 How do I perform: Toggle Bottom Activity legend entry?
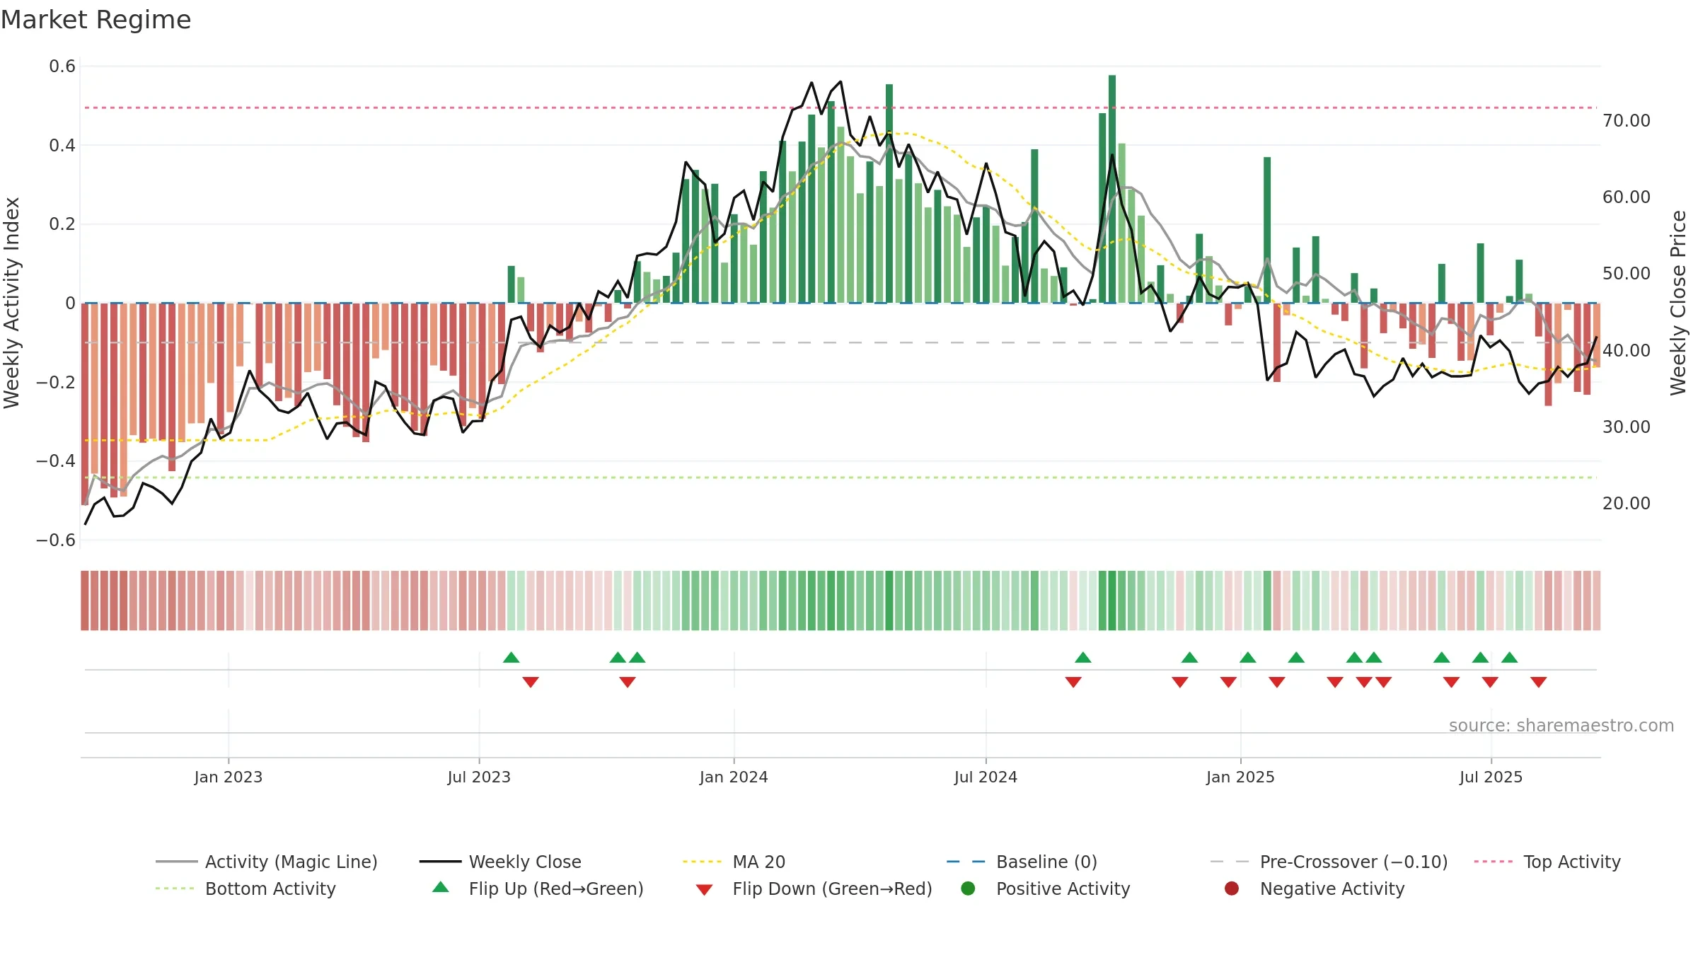(x=246, y=889)
